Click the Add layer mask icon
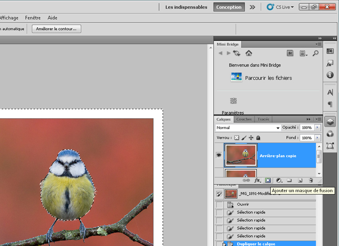Screen dimensions: 339x246 pos(268,180)
